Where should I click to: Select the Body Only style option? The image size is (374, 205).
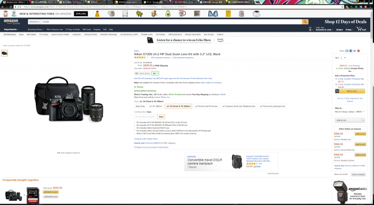coord(140,106)
